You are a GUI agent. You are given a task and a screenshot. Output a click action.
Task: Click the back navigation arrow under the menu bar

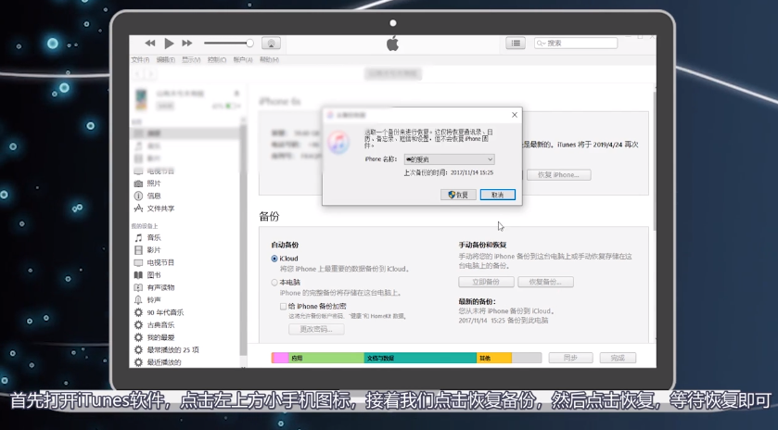click(x=137, y=74)
